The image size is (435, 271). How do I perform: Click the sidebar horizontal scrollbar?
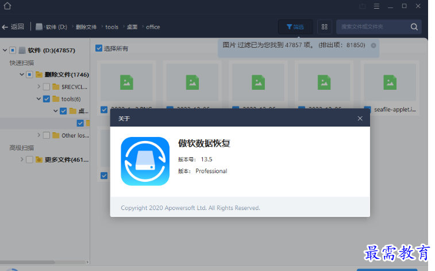28,262
